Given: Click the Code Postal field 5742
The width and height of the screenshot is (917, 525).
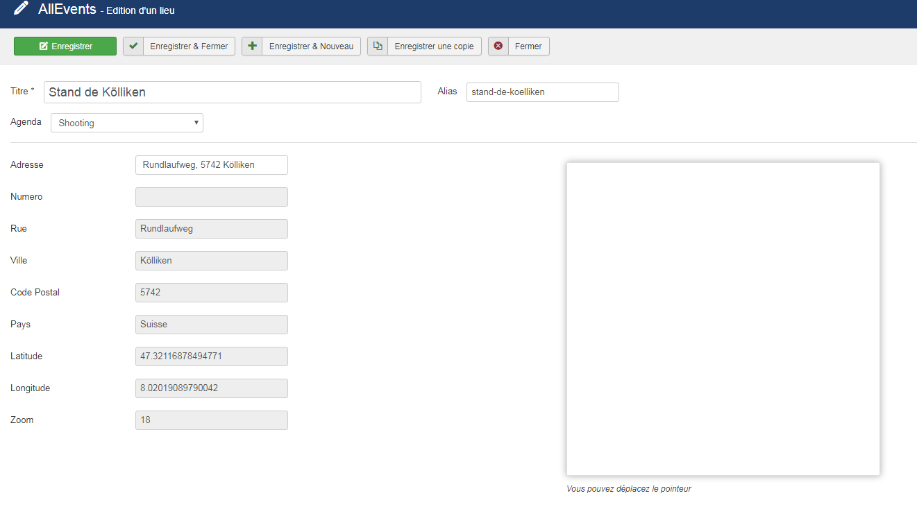Looking at the screenshot, I should click(211, 293).
